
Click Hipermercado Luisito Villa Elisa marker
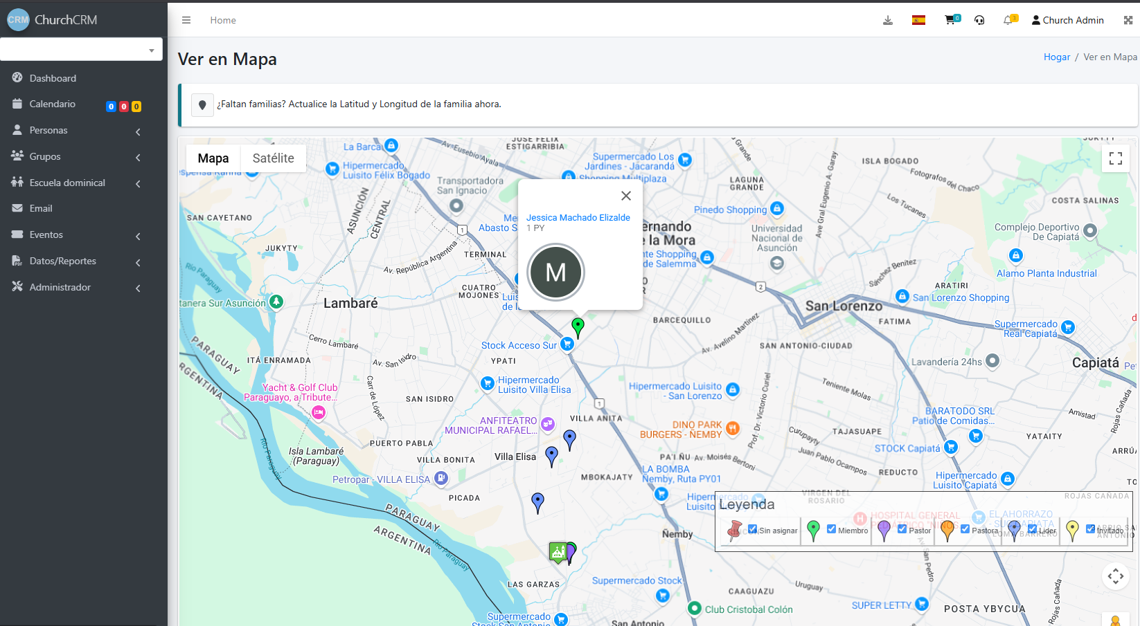click(x=488, y=383)
